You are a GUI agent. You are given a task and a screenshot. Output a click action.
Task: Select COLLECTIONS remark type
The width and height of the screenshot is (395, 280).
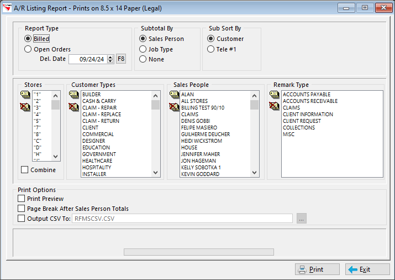click(298, 128)
